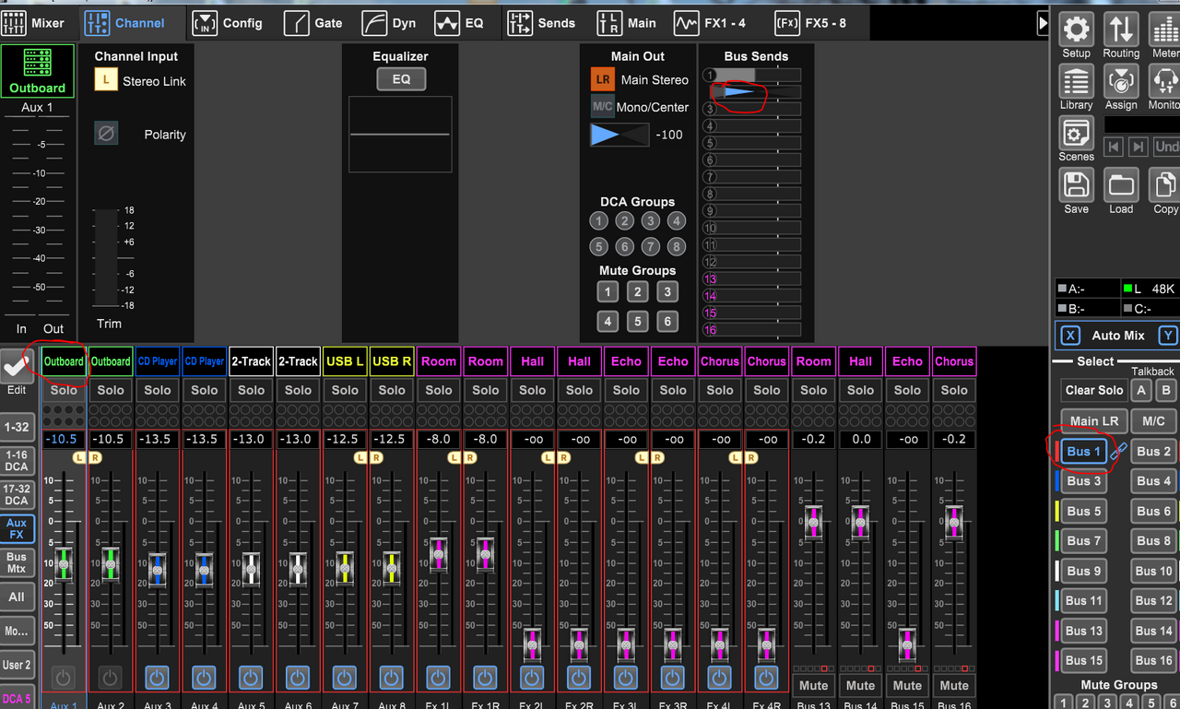
Task: Select Bus 2 in the Select panel
Action: pos(1154,451)
